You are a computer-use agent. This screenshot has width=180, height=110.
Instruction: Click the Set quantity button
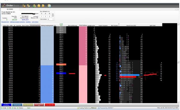(53, 14)
